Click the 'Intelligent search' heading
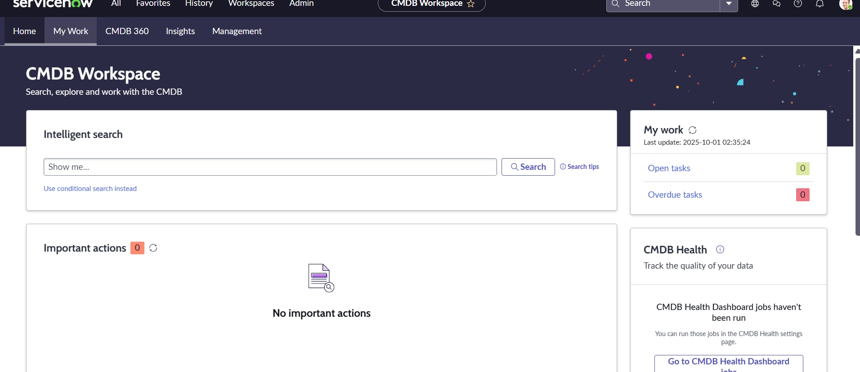 tap(83, 134)
